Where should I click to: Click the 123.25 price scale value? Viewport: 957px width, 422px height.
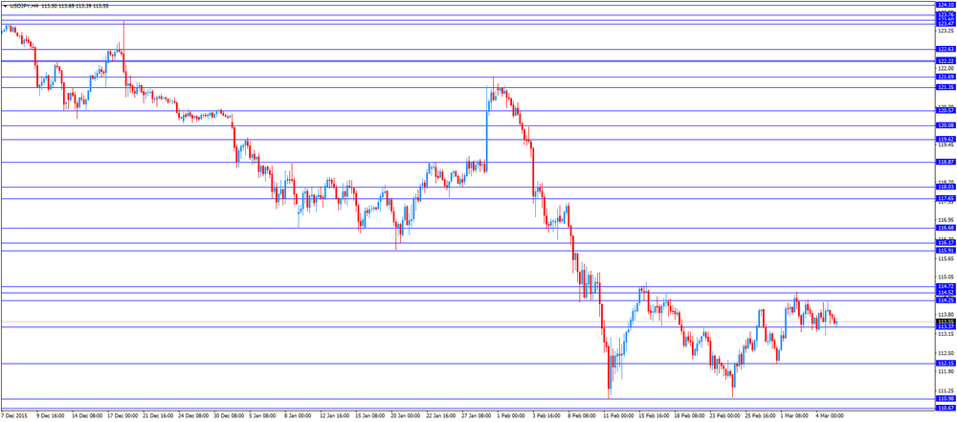pos(946,31)
